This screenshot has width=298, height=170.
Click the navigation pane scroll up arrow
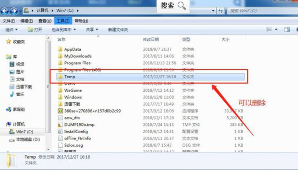coord(48,38)
